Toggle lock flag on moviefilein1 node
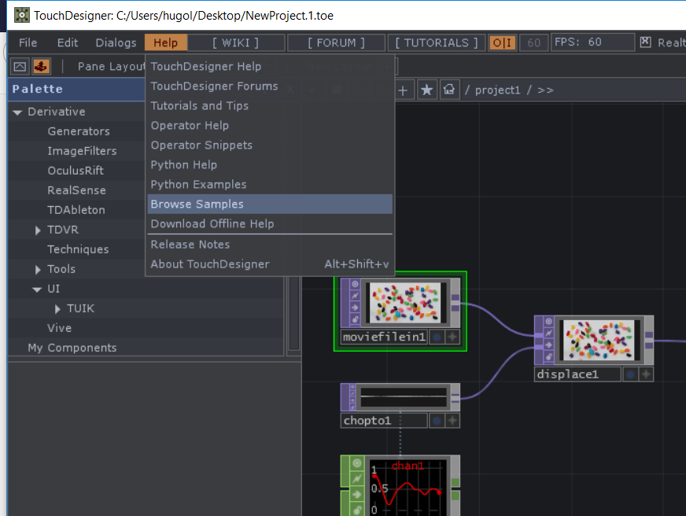 pyautogui.click(x=356, y=319)
